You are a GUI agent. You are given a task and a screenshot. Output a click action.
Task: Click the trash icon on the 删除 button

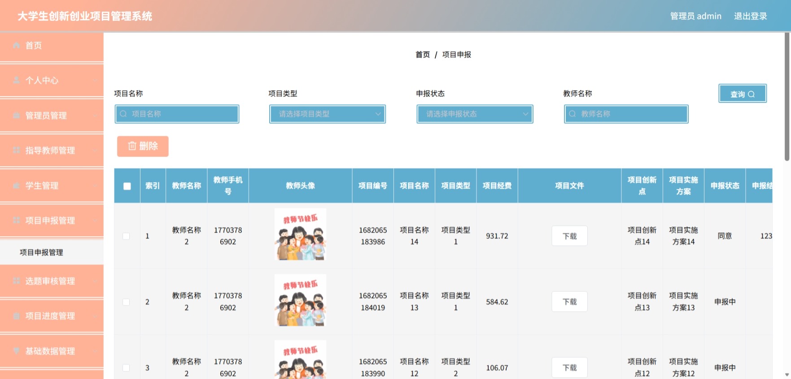pos(132,146)
